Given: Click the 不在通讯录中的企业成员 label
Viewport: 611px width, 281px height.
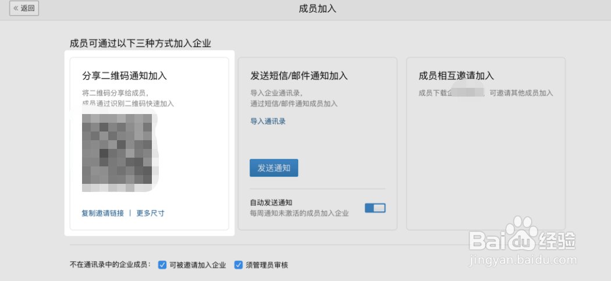Looking at the screenshot, I should tap(111, 265).
